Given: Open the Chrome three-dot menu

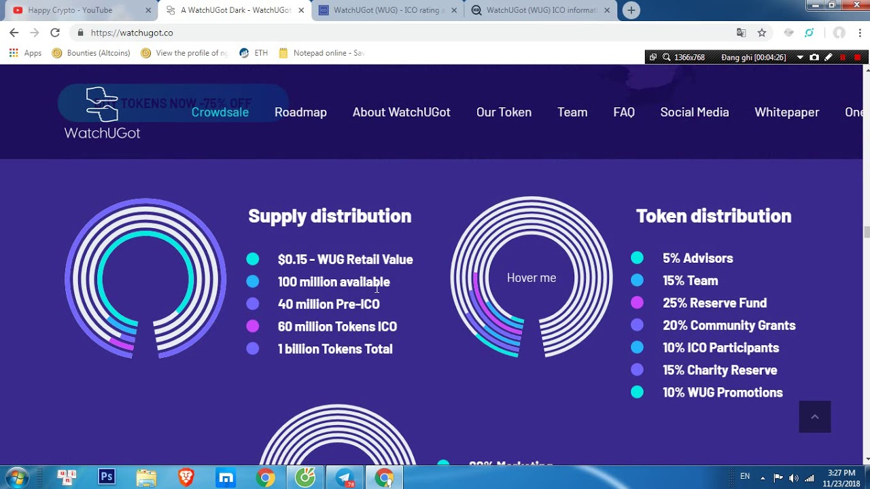Looking at the screenshot, I should (858, 33).
